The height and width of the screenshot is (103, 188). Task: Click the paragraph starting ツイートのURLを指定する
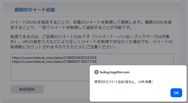click(x=91, y=25)
